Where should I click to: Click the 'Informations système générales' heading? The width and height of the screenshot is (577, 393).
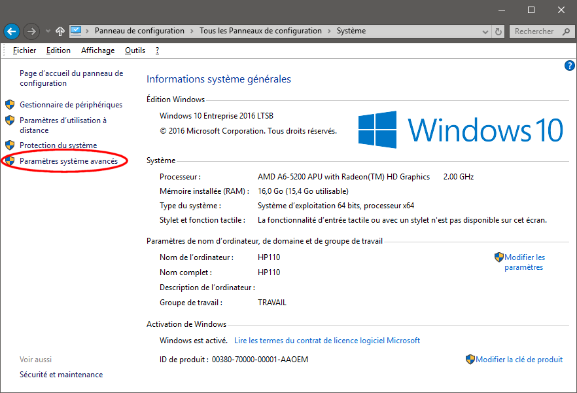[219, 79]
